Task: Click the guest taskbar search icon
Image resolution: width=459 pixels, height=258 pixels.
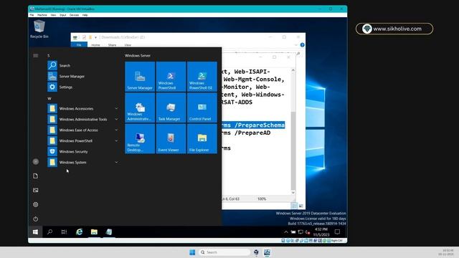Action: tap(49, 232)
